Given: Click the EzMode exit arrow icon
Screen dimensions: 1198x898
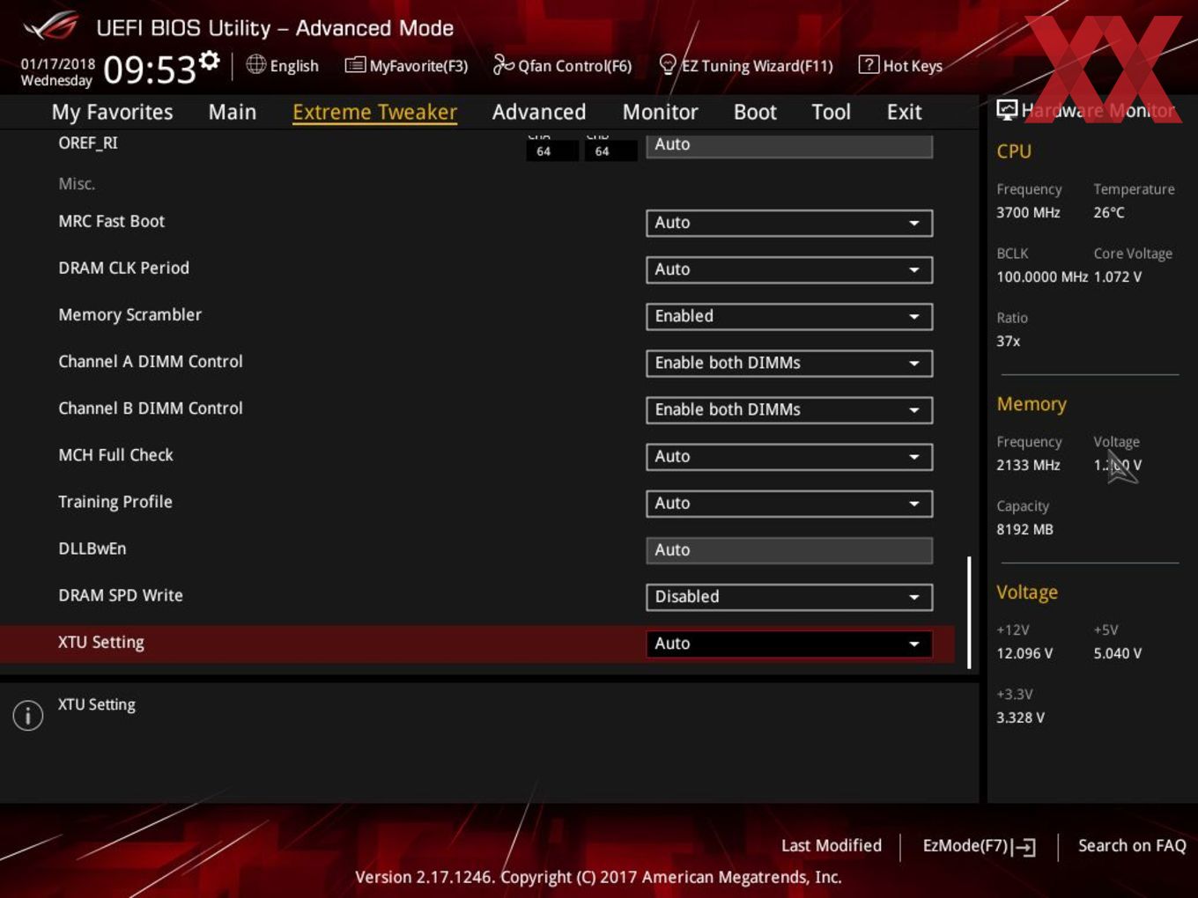Looking at the screenshot, I should coord(1024,847).
